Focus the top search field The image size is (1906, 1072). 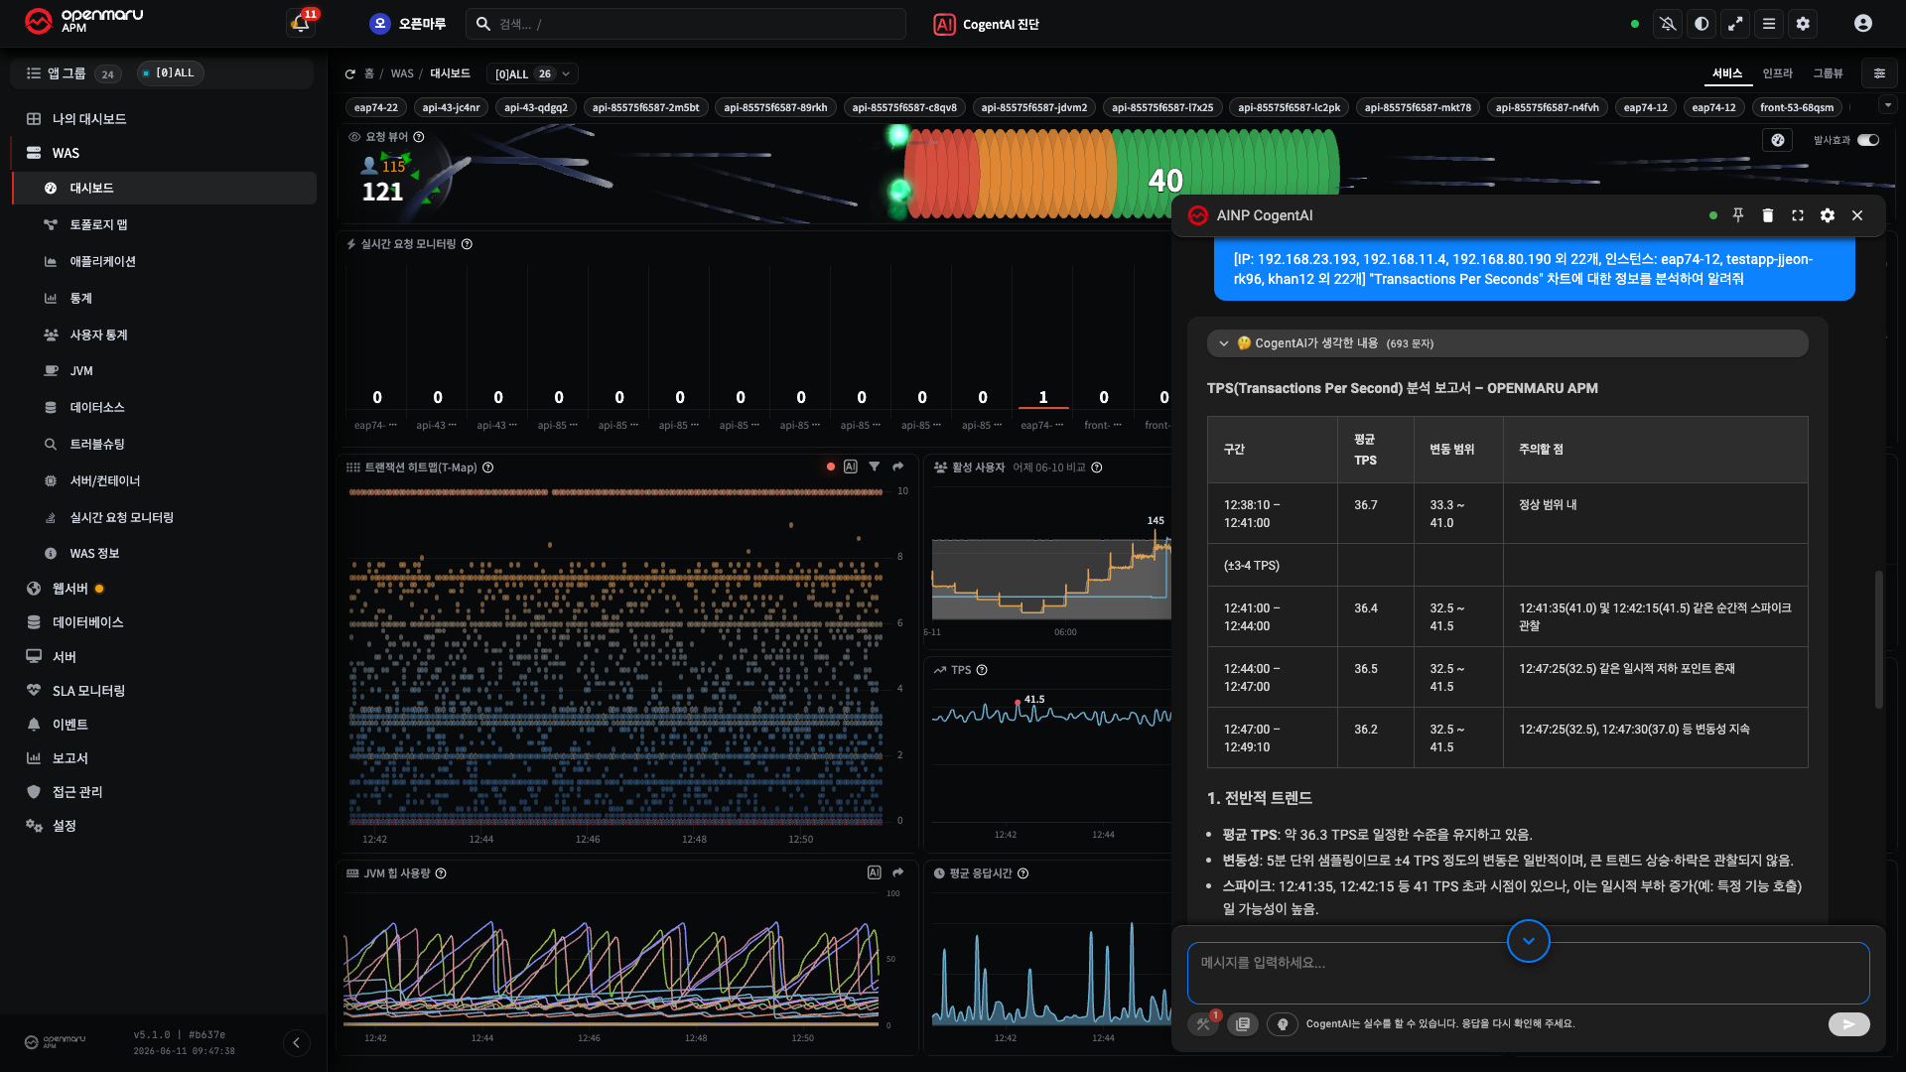coord(686,24)
